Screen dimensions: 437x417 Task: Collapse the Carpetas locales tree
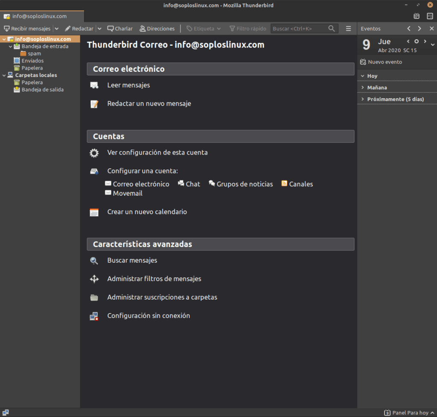click(x=4, y=75)
